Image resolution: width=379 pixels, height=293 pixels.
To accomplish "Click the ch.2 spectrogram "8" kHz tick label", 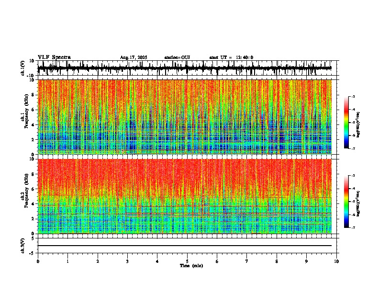I will [x=33, y=174].
